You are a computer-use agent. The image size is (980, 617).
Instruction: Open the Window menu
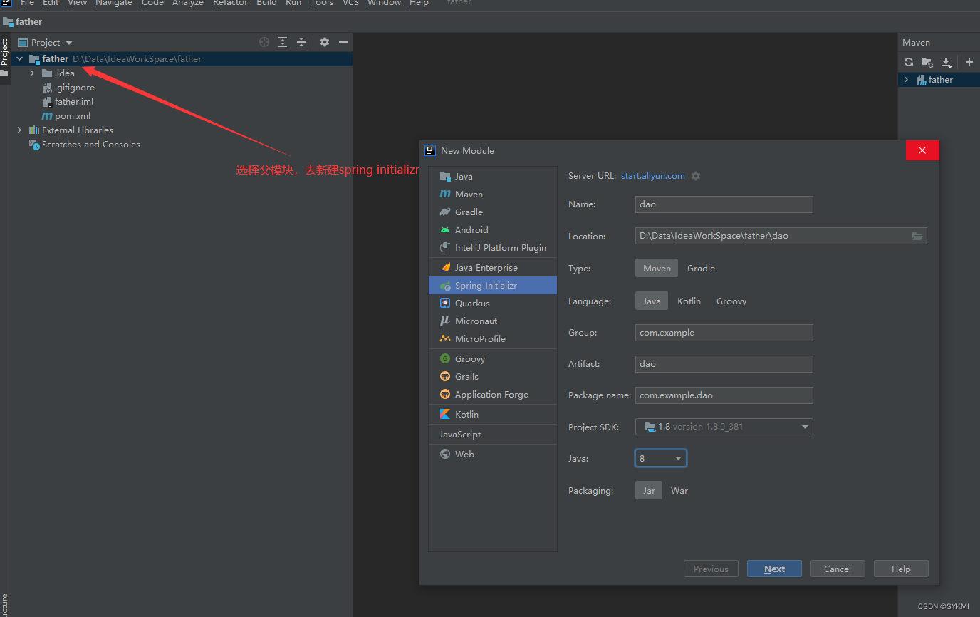(384, 3)
